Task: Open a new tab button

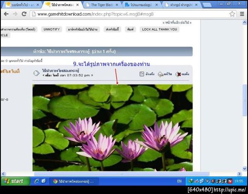Action: pos(207,5)
